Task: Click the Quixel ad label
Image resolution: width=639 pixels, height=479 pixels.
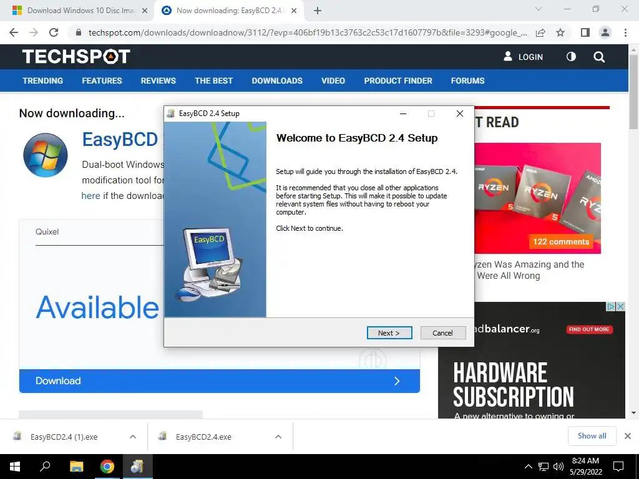Action: point(47,232)
